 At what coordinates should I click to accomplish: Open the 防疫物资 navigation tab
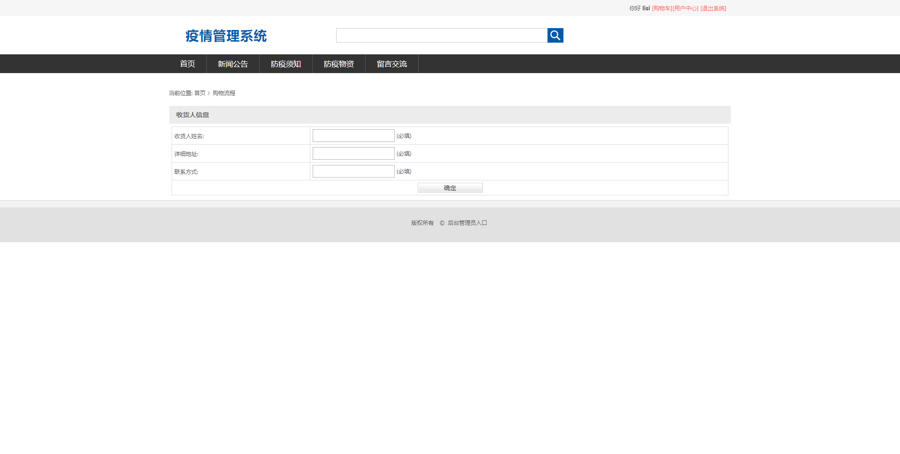(339, 64)
